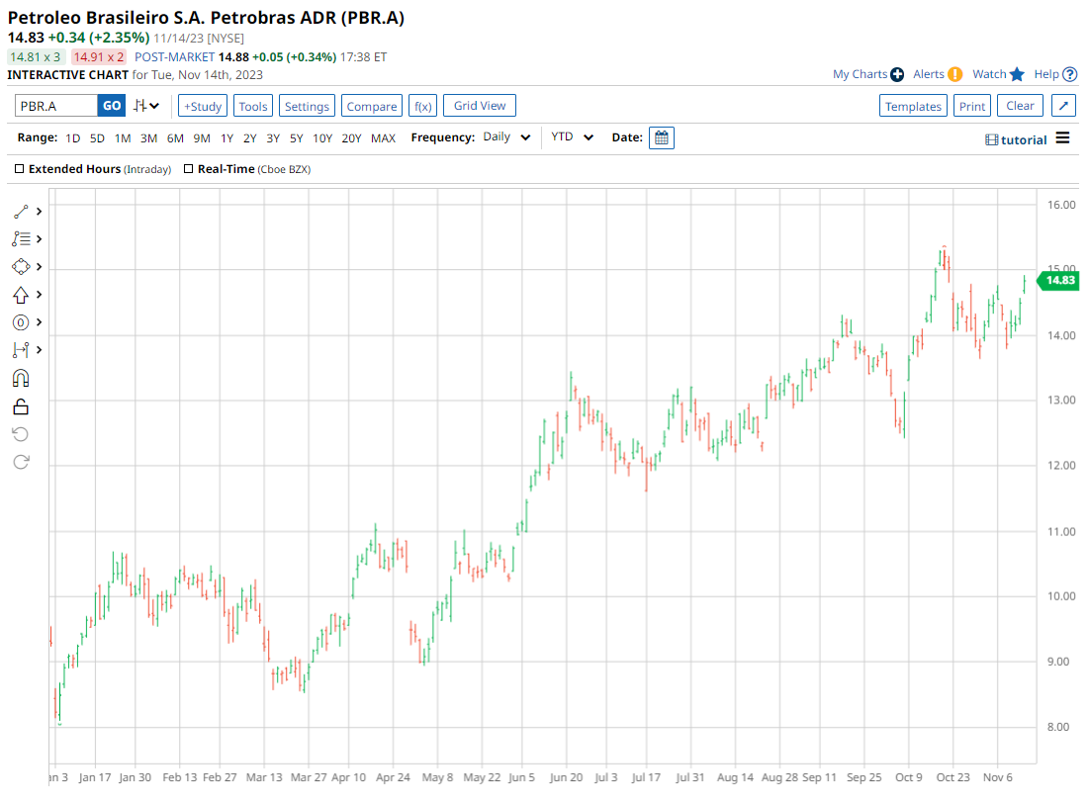1089x807 pixels.
Task: Expand chart to full screen
Action: 1062,106
